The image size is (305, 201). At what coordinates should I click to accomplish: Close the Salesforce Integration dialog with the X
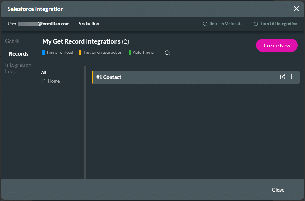coord(296,9)
